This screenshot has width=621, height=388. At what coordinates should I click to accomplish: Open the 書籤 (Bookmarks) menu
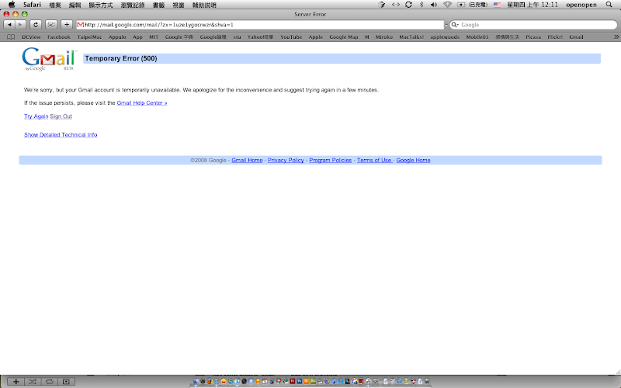pyautogui.click(x=158, y=5)
